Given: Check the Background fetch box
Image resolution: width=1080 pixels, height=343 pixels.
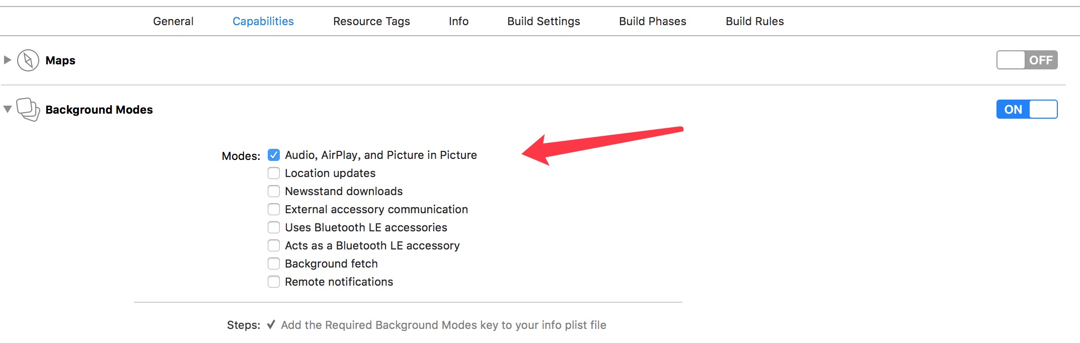Looking at the screenshot, I should point(274,264).
